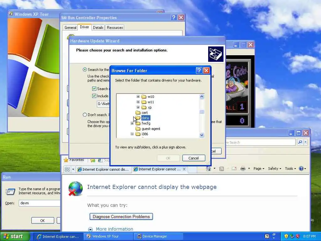The height and width of the screenshot is (241, 321).
Task: Click the cert folder icon in the tree
Action: click(138, 113)
